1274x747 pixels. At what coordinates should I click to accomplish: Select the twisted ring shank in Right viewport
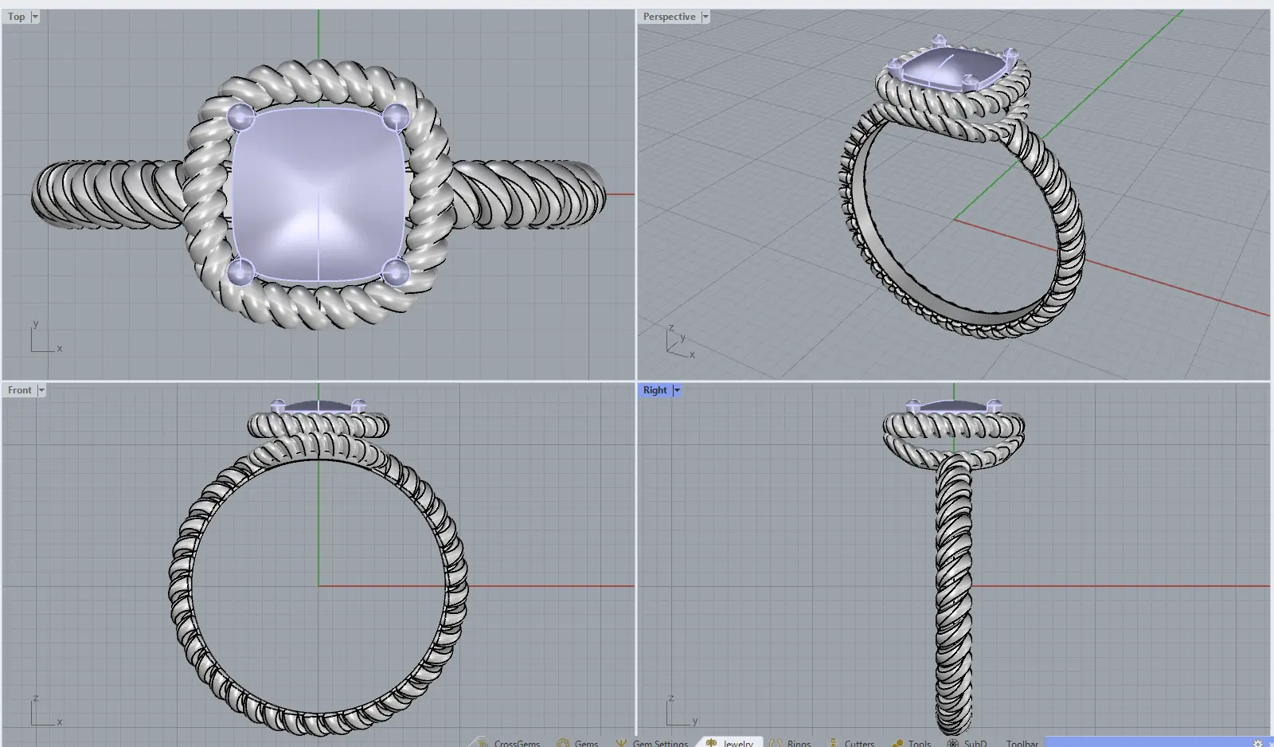954,589
